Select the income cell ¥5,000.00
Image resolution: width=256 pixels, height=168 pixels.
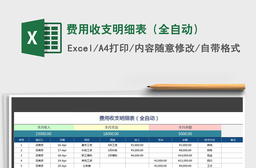(137, 150)
